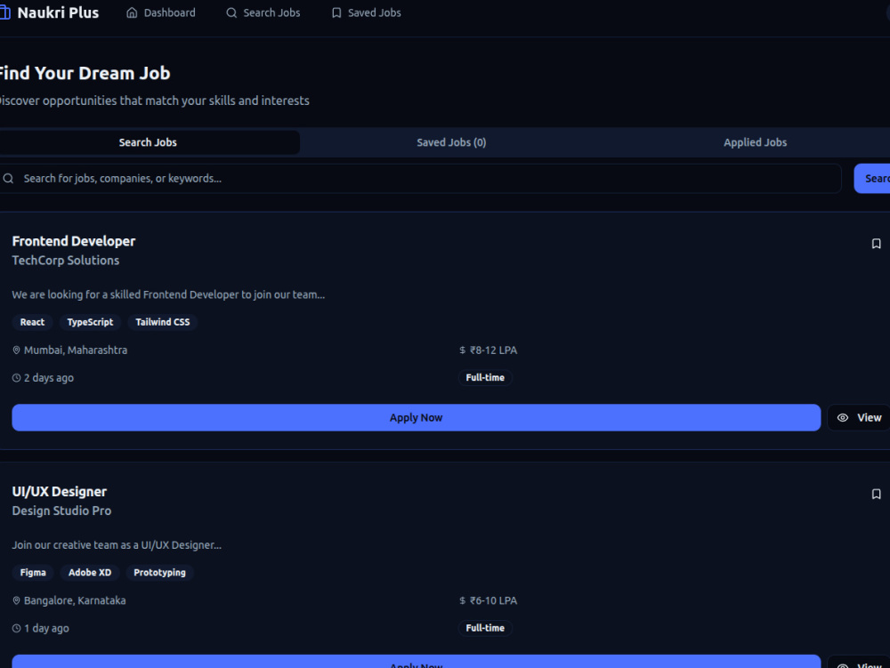The image size is (890, 668).
Task: Click the bookmark icon beside Saved Jobs nav
Action: click(x=336, y=12)
